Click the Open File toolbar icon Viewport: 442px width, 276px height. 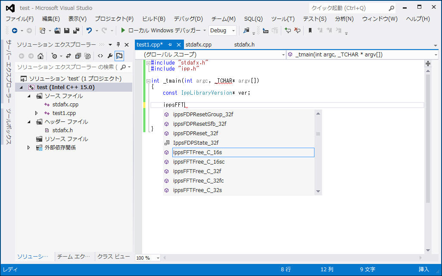[57, 31]
